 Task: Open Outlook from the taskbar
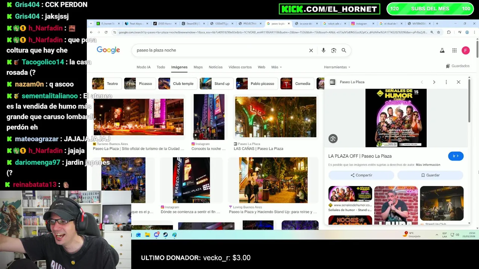click(x=138, y=235)
